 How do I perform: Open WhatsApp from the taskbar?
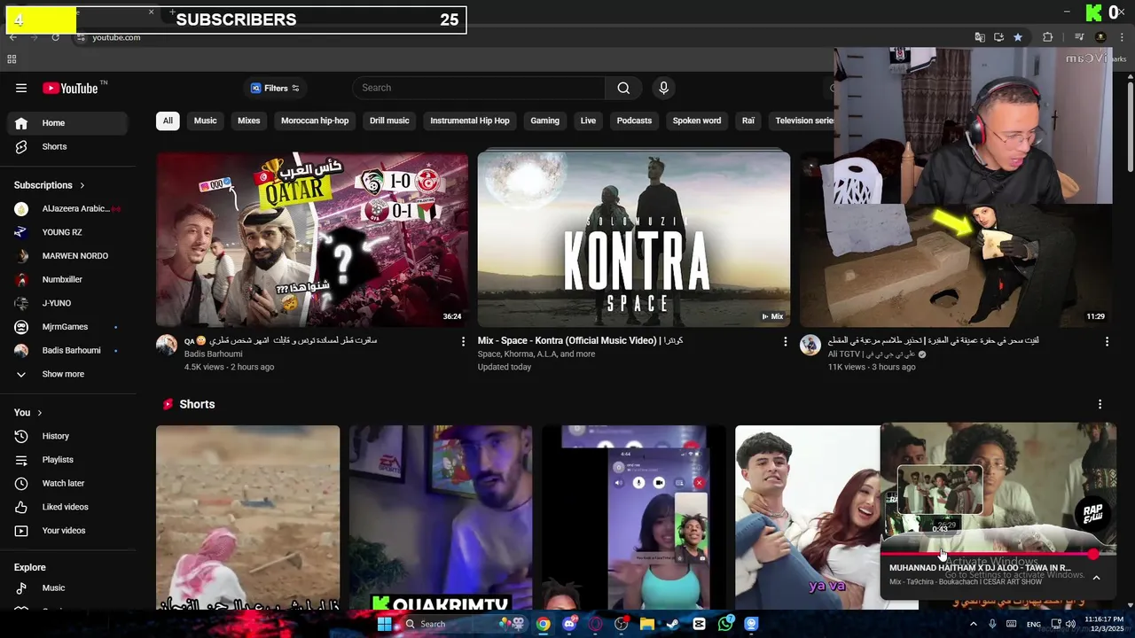coord(725,624)
